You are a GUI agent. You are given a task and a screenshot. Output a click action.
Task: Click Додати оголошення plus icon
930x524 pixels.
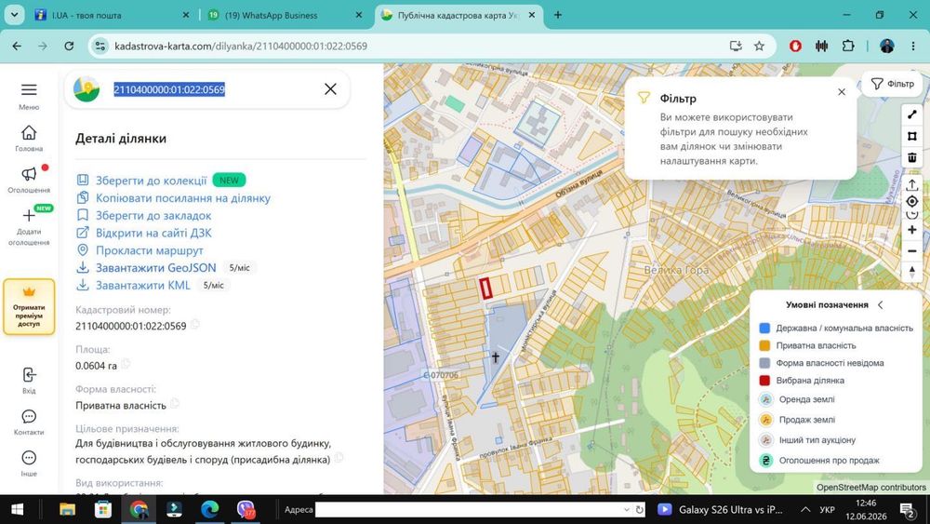pyautogui.click(x=29, y=215)
